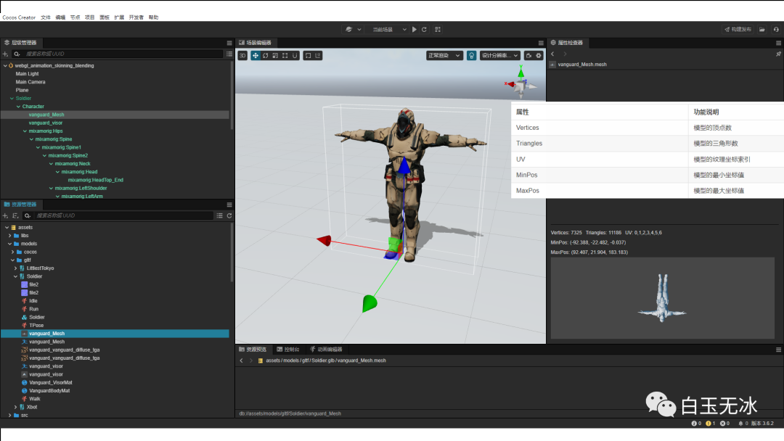Click add node plus icon in hierarchy panel
This screenshot has height=441, width=784.
[x=5, y=54]
